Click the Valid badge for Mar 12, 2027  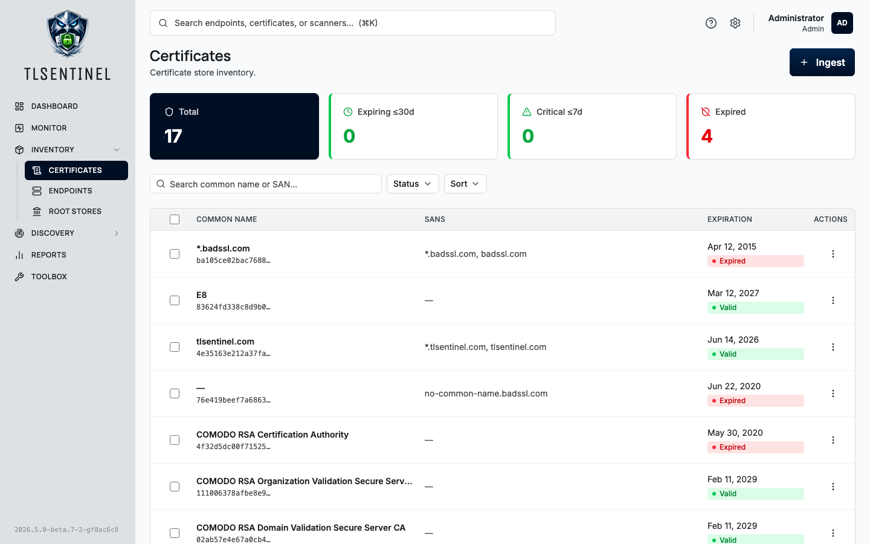(756, 308)
